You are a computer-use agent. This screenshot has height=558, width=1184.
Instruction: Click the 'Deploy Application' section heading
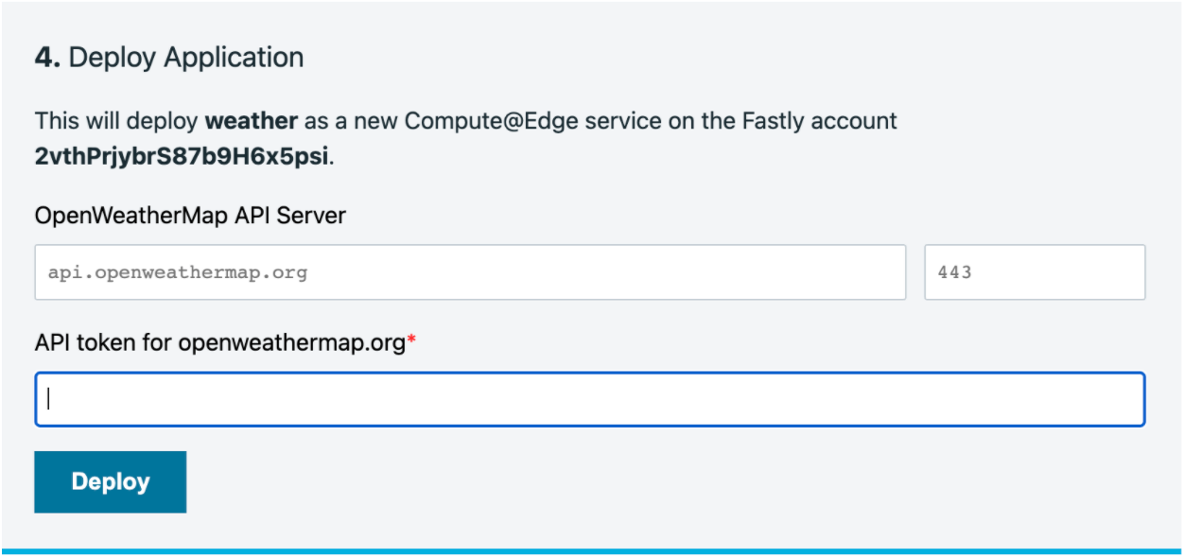click(x=166, y=56)
